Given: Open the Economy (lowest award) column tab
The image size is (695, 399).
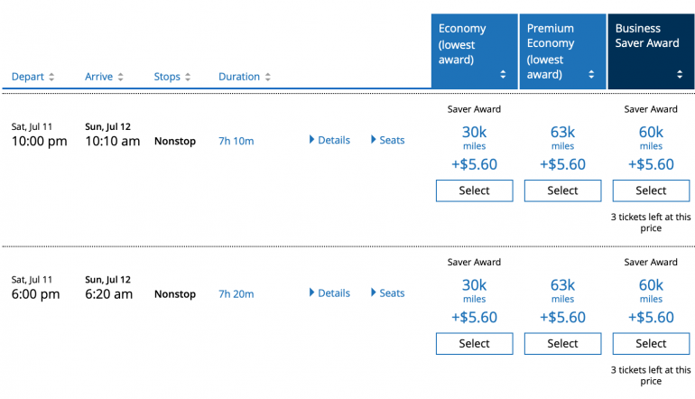Looking at the screenshot, I should 463,44.
